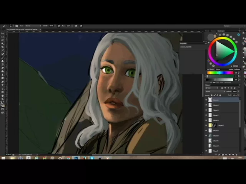
Task: Select the Brush tool in toolbox
Action: [3, 58]
